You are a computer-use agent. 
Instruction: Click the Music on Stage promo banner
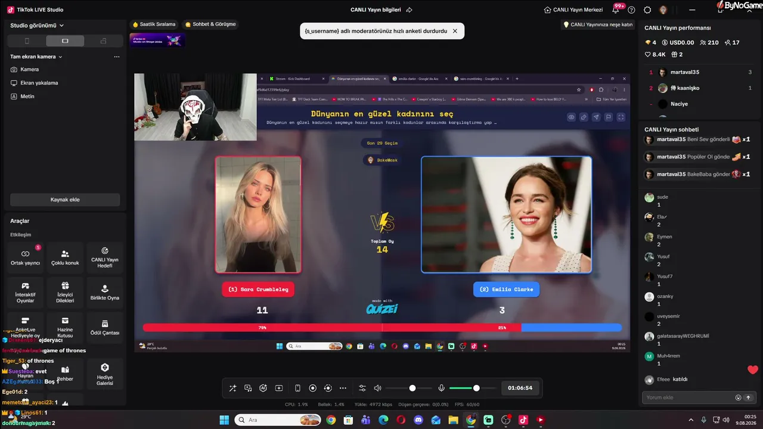(157, 40)
